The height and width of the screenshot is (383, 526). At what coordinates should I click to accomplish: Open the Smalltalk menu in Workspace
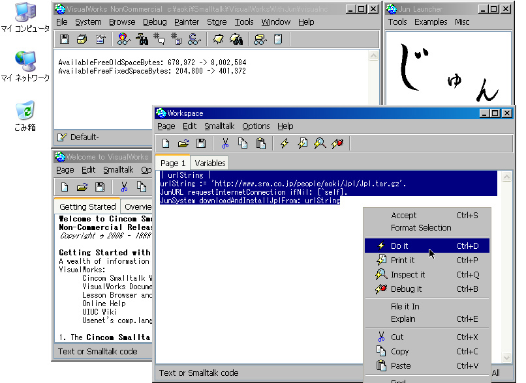219,126
